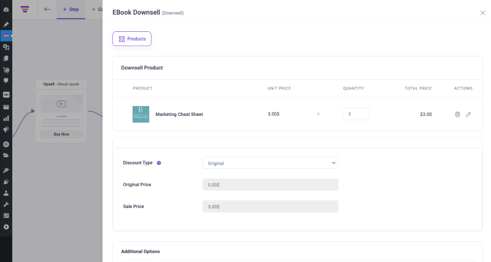Viewport: 491px width, 262px height.
Task: Add a new step with + Step tab
Action: pyautogui.click(x=71, y=9)
